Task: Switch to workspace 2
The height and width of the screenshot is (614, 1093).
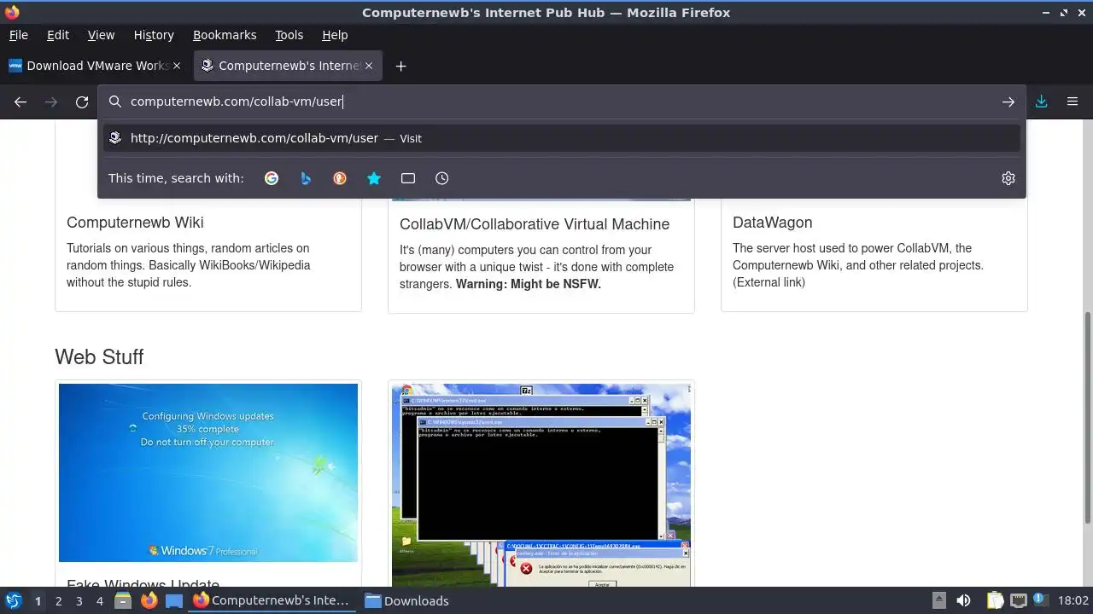Action: (58, 601)
